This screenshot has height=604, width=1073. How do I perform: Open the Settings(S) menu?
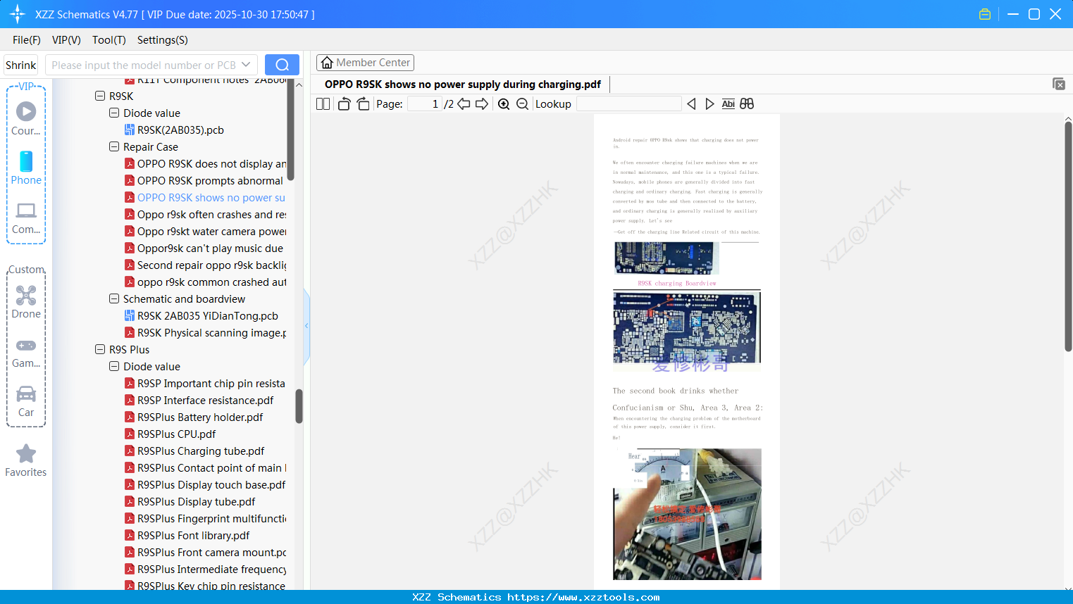(x=163, y=40)
